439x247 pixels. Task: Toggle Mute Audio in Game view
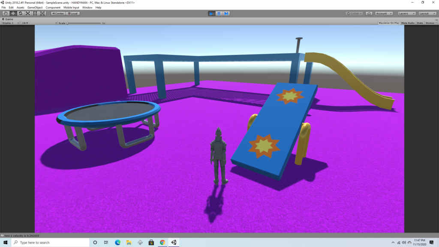coord(408,23)
